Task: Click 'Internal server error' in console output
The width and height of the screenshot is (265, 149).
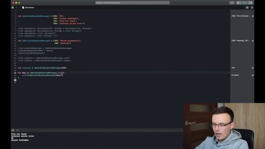Action: coord(22,136)
